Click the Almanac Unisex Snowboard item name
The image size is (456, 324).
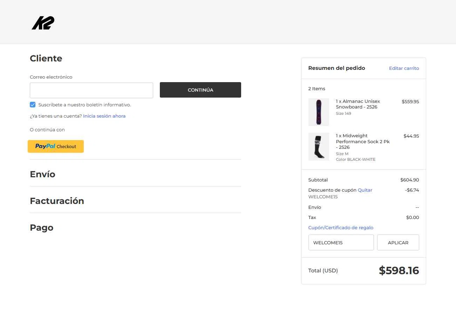358,104
